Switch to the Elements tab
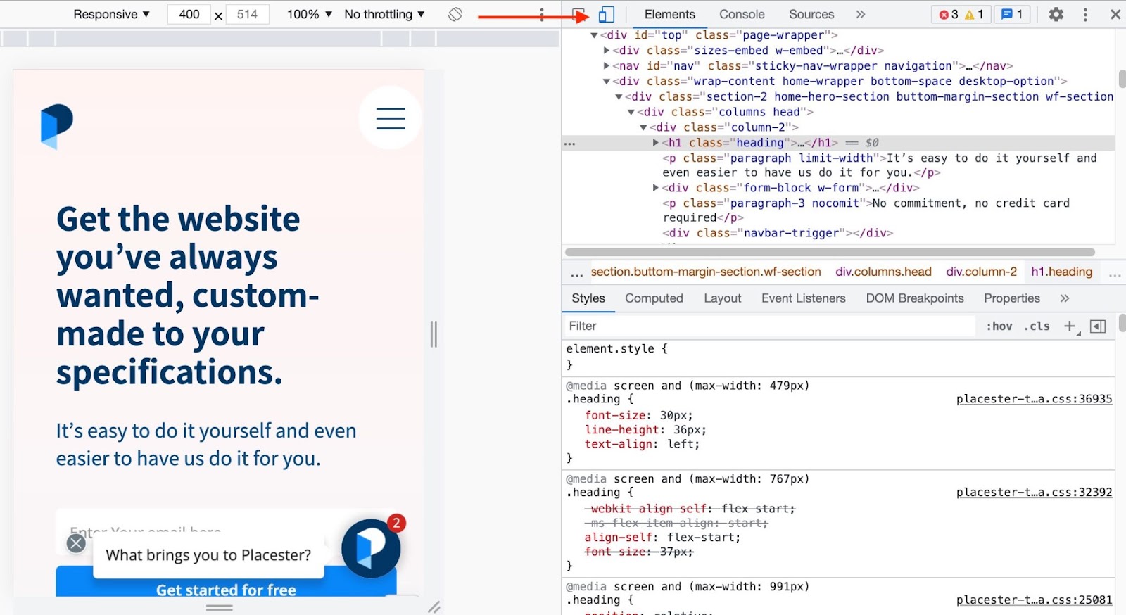The width and height of the screenshot is (1126, 615). click(669, 14)
